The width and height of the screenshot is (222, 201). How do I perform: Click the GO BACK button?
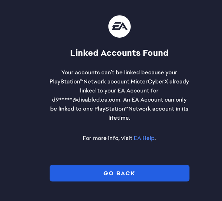coord(120,173)
